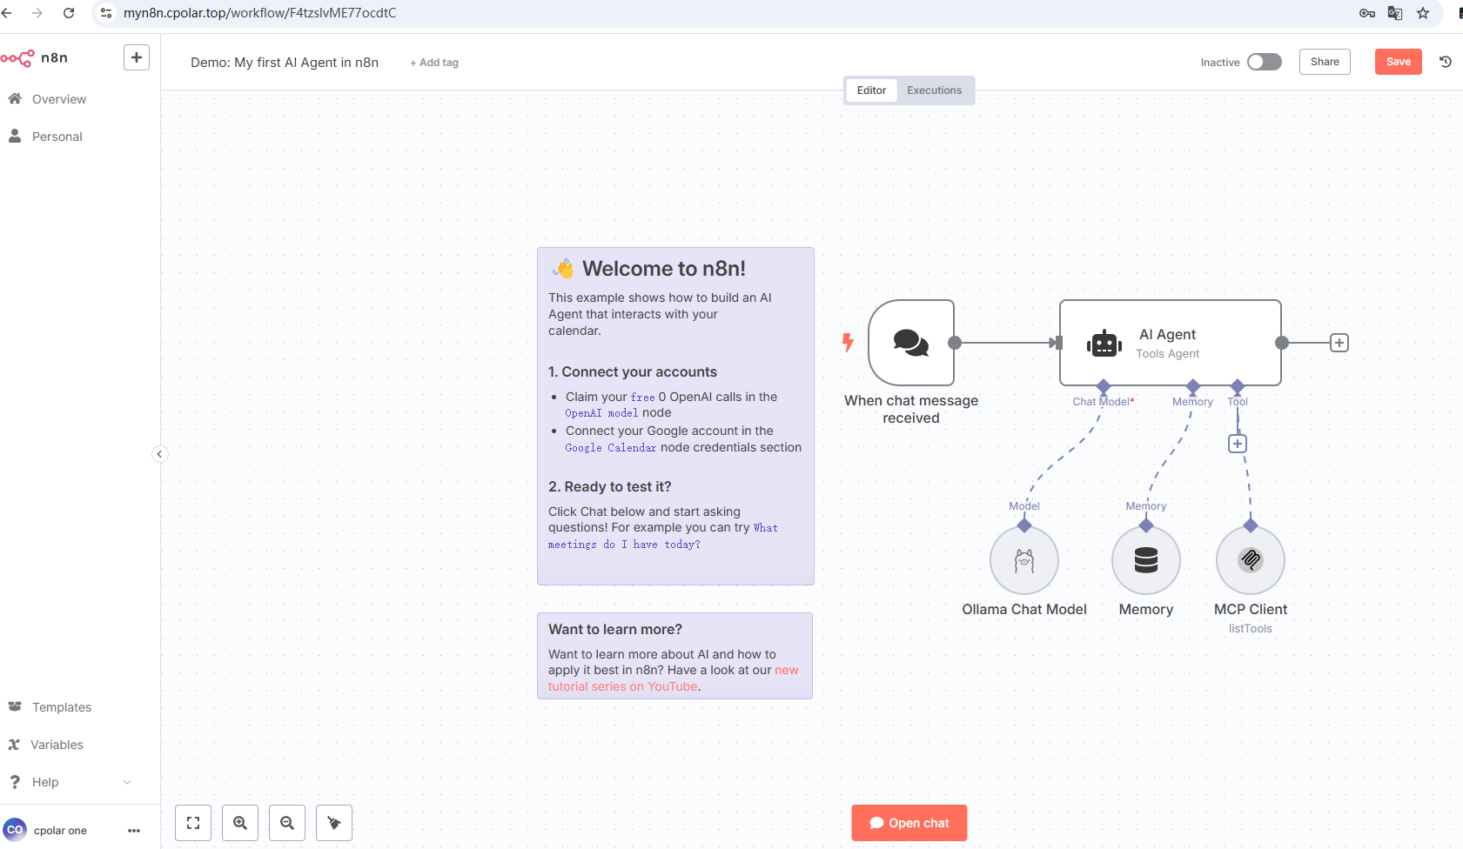
Task: Select the When chat message received node
Action: (911, 343)
